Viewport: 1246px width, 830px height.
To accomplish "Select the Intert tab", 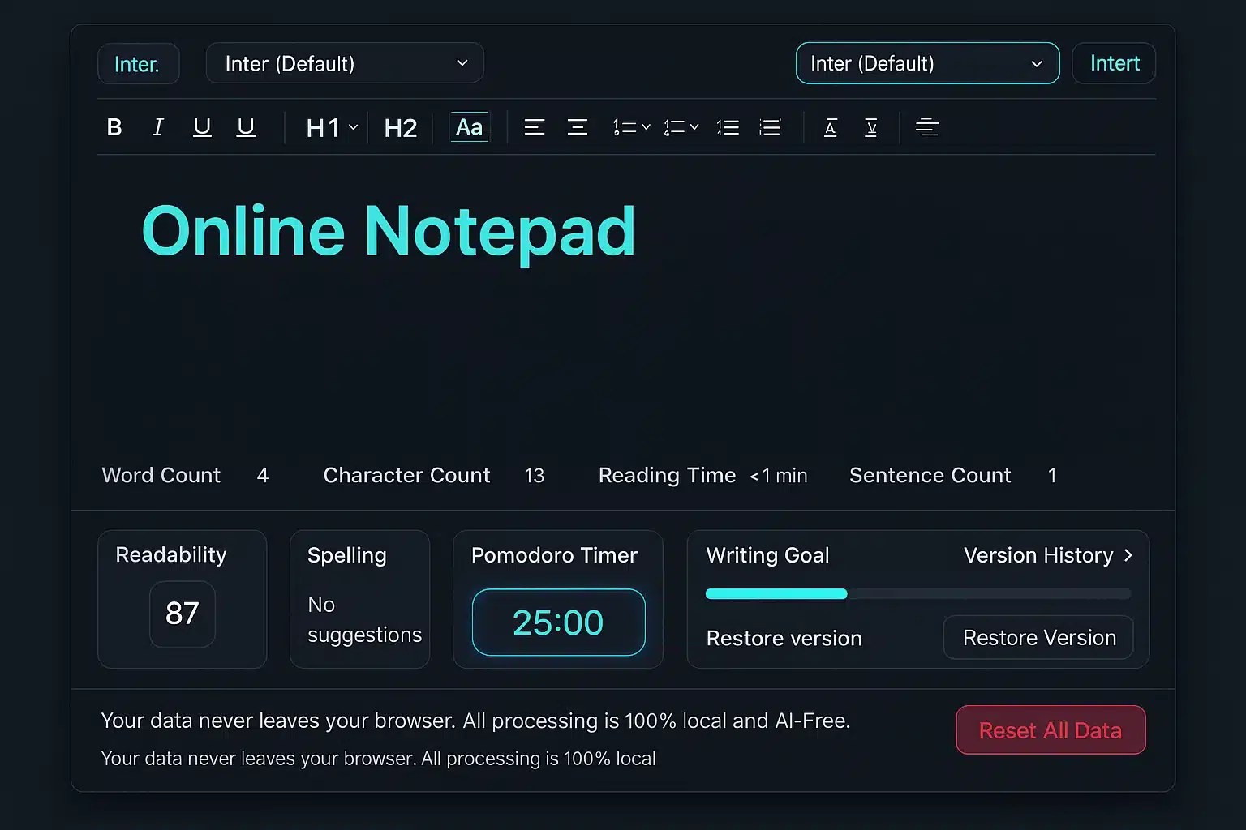I will [1113, 63].
